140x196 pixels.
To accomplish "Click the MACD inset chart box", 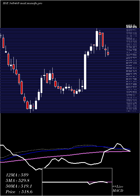I will (x=77, y=182).
